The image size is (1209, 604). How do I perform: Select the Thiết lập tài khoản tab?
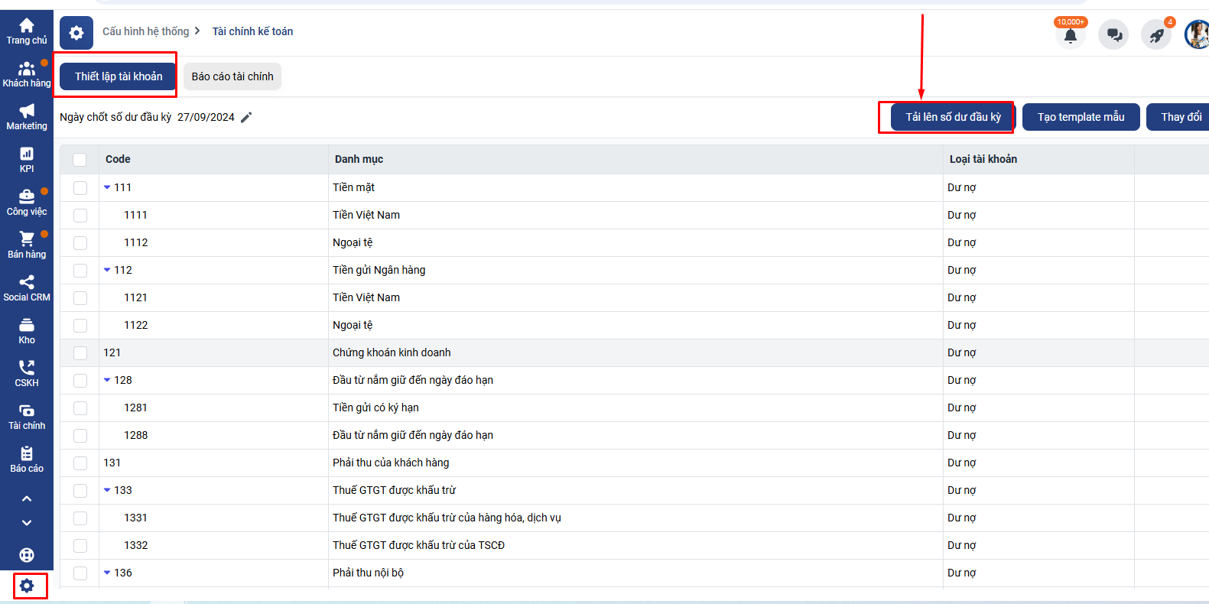click(x=119, y=76)
